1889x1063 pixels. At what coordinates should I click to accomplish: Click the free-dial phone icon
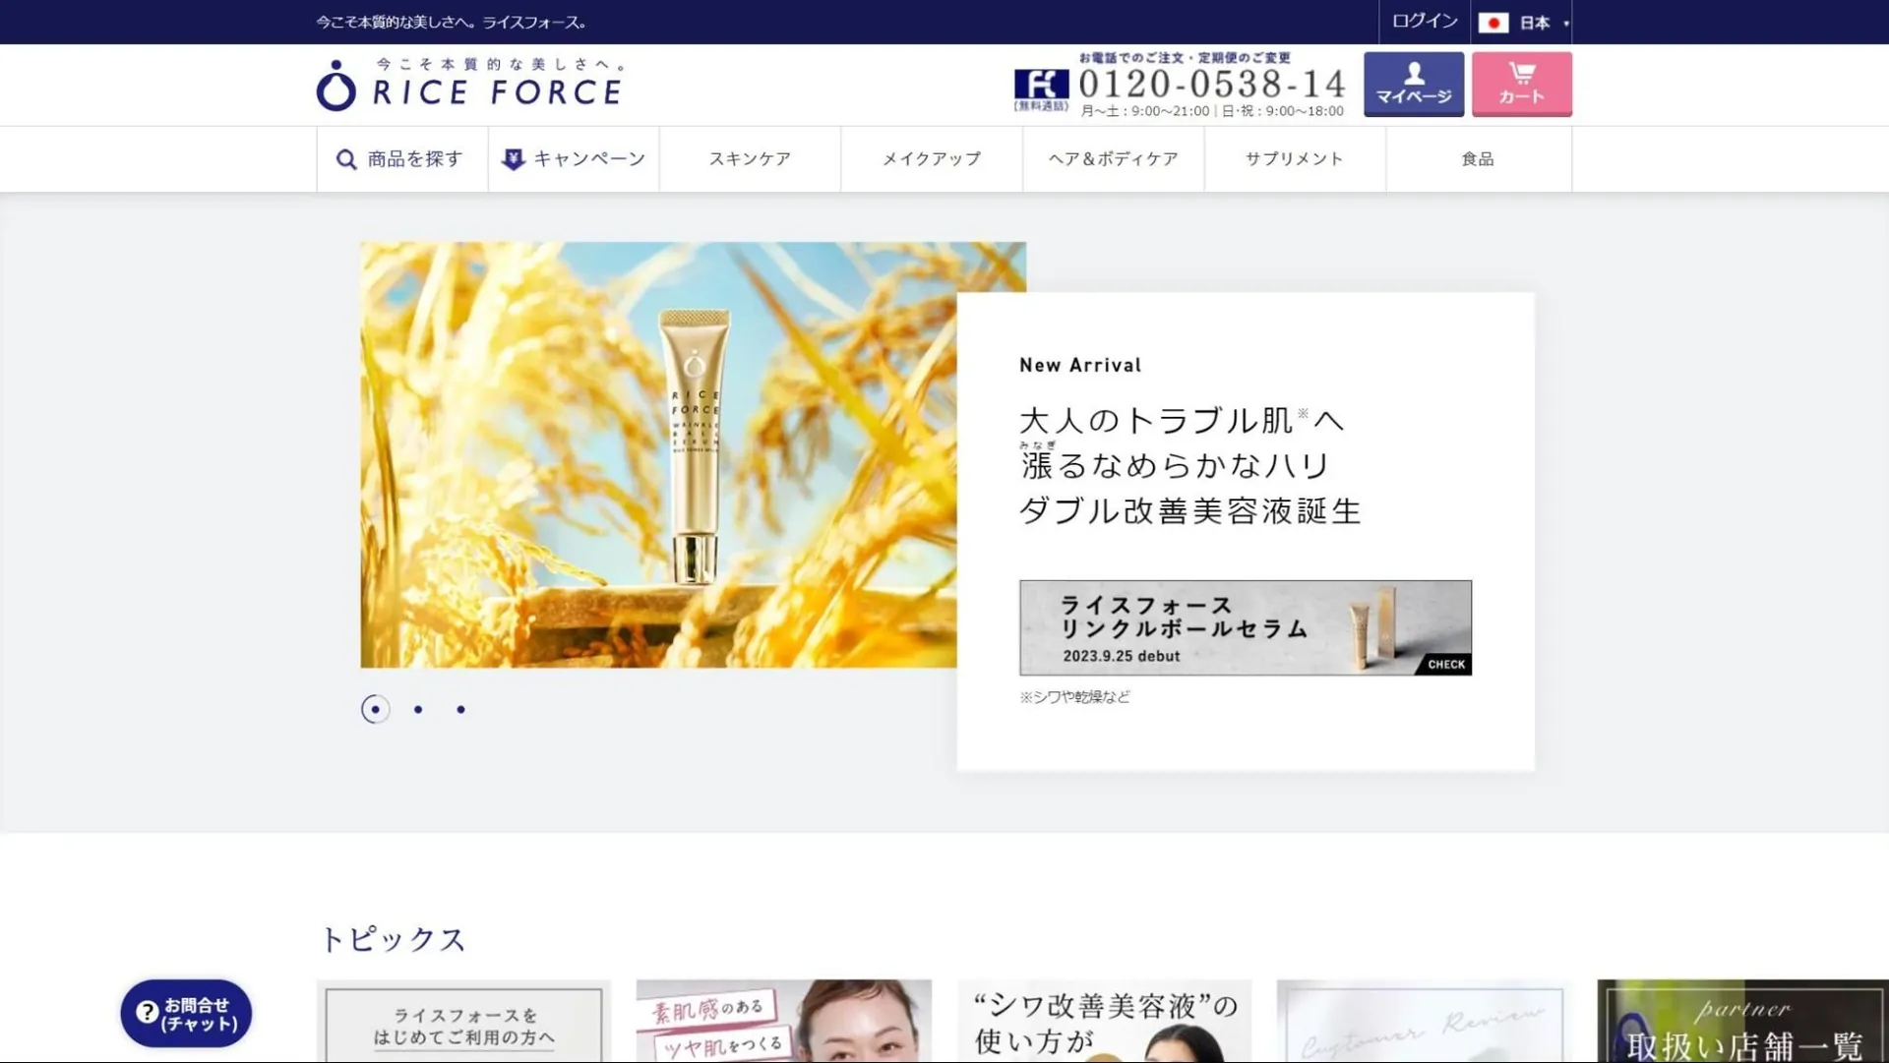click(1041, 89)
